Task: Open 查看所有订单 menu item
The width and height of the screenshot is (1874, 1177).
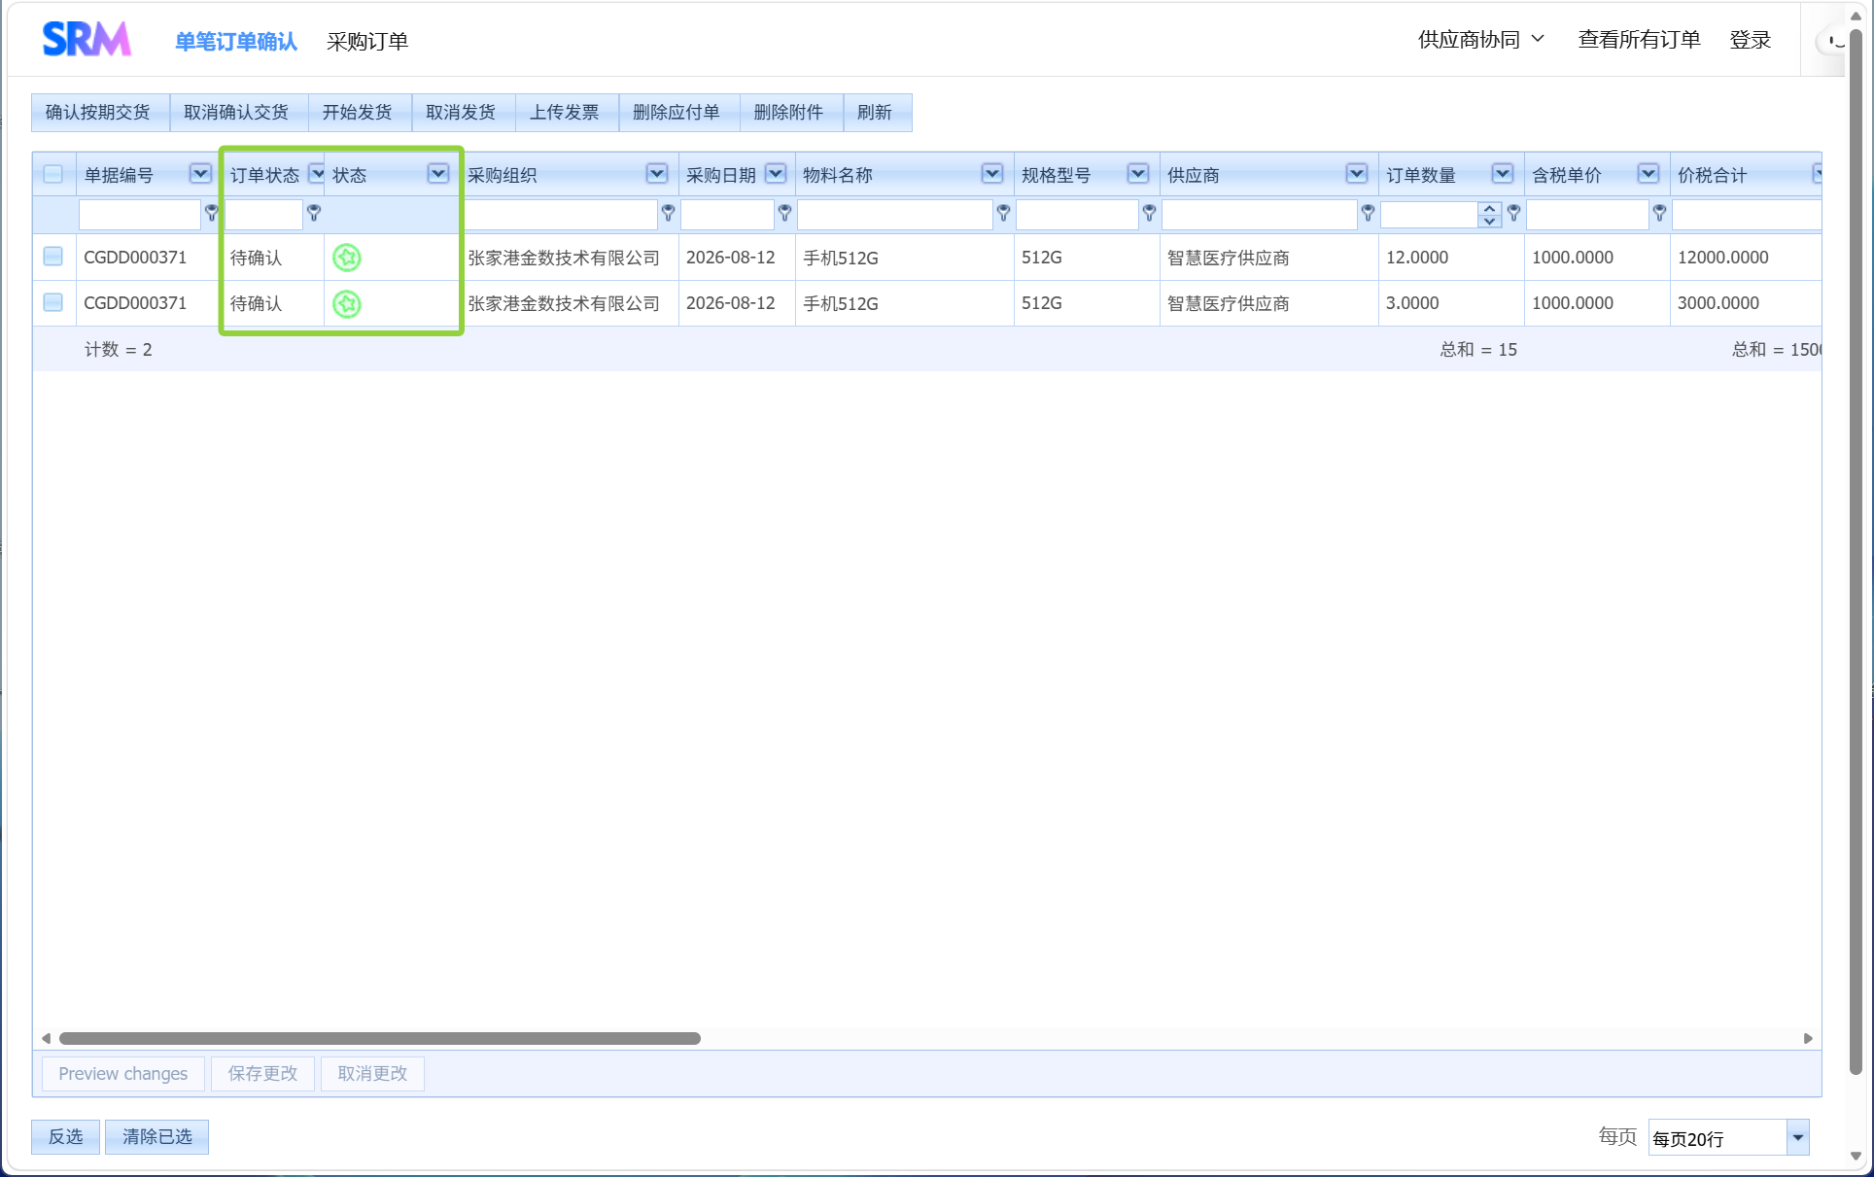Action: tap(1639, 40)
